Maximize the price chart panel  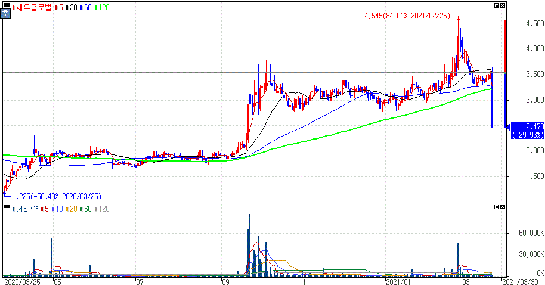coord(497,5)
